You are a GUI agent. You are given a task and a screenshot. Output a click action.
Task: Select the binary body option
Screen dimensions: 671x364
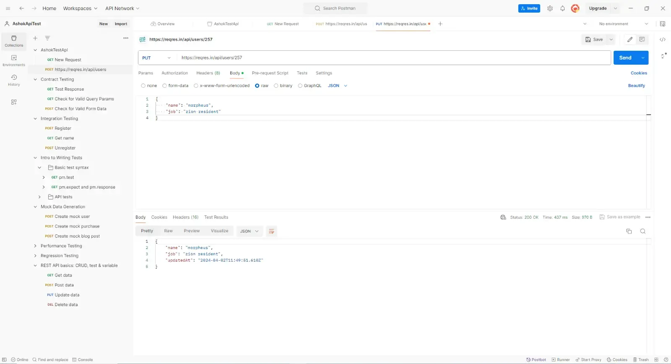click(x=276, y=86)
